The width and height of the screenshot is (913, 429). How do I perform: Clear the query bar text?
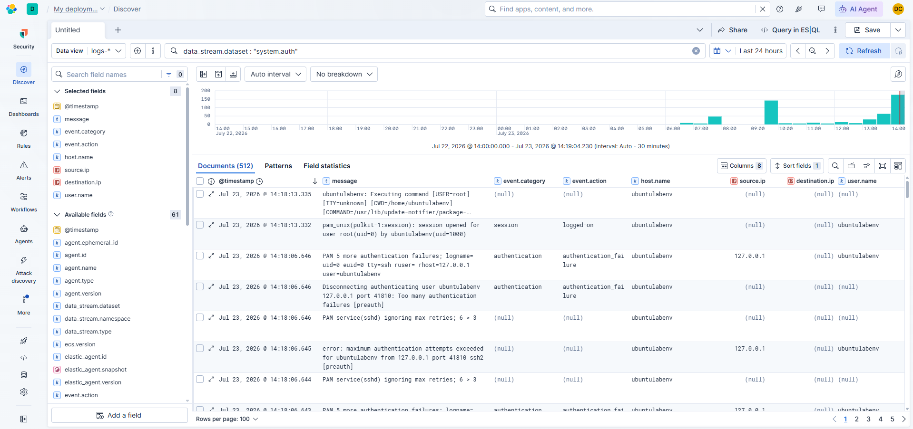(x=696, y=51)
